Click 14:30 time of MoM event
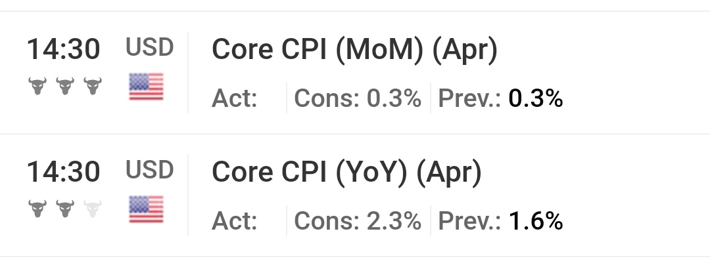 pos(63,49)
